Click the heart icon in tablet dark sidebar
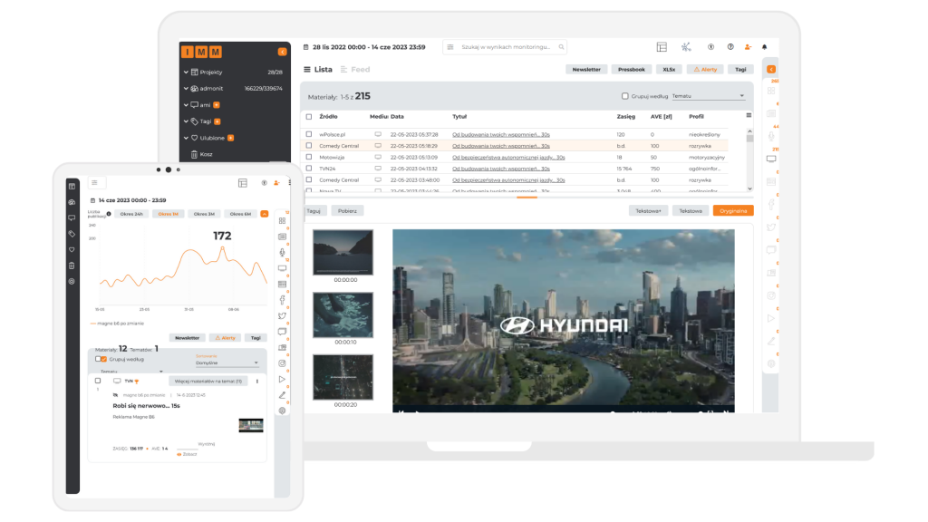The width and height of the screenshot is (928, 522). pos(72,250)
